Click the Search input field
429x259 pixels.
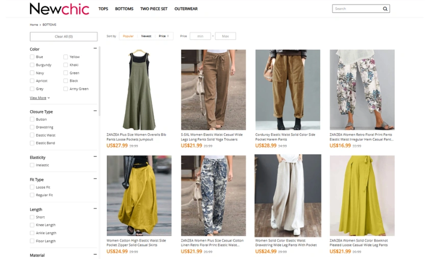tap(357, 9)
